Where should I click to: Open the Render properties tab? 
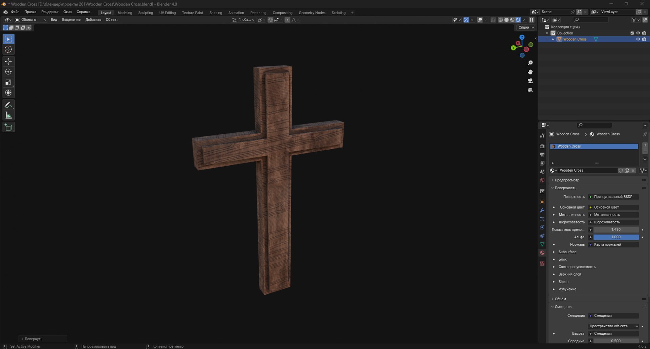(x=542, y=146)
